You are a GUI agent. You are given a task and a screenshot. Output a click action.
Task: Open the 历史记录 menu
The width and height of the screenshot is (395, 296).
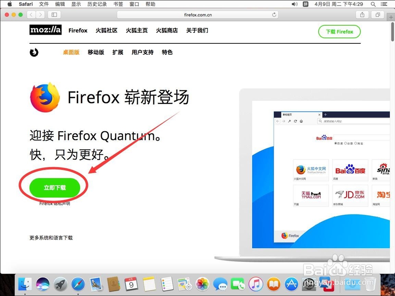97,4
